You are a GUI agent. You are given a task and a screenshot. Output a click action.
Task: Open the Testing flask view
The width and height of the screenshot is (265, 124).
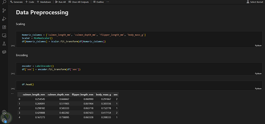pyautogui.click(x=4, y=43)
